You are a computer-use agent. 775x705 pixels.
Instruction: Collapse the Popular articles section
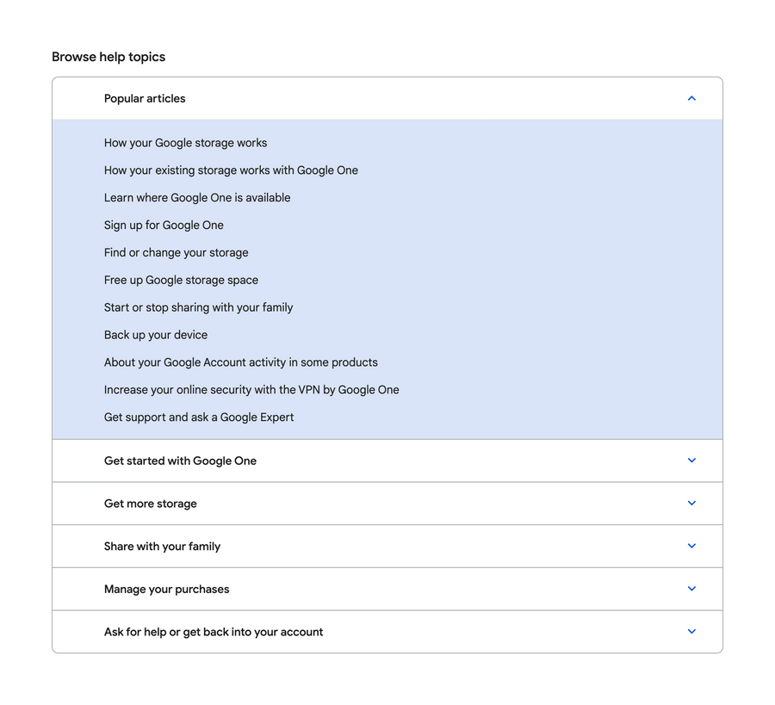pyautogui.click(x=387, y=98)
